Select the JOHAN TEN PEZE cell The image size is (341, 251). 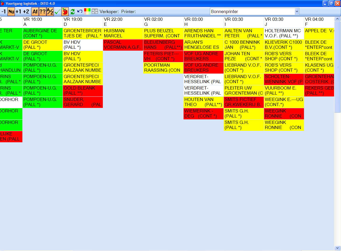244,56
